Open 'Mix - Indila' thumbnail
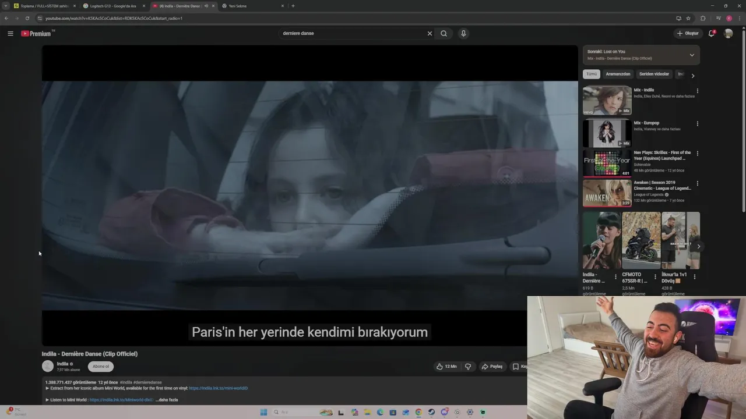Screen dimensions: 746x419 tap(607, 101)
